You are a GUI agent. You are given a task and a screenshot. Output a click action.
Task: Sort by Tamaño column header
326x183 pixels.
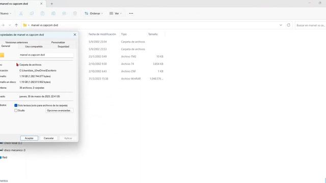tap(153, 34)
